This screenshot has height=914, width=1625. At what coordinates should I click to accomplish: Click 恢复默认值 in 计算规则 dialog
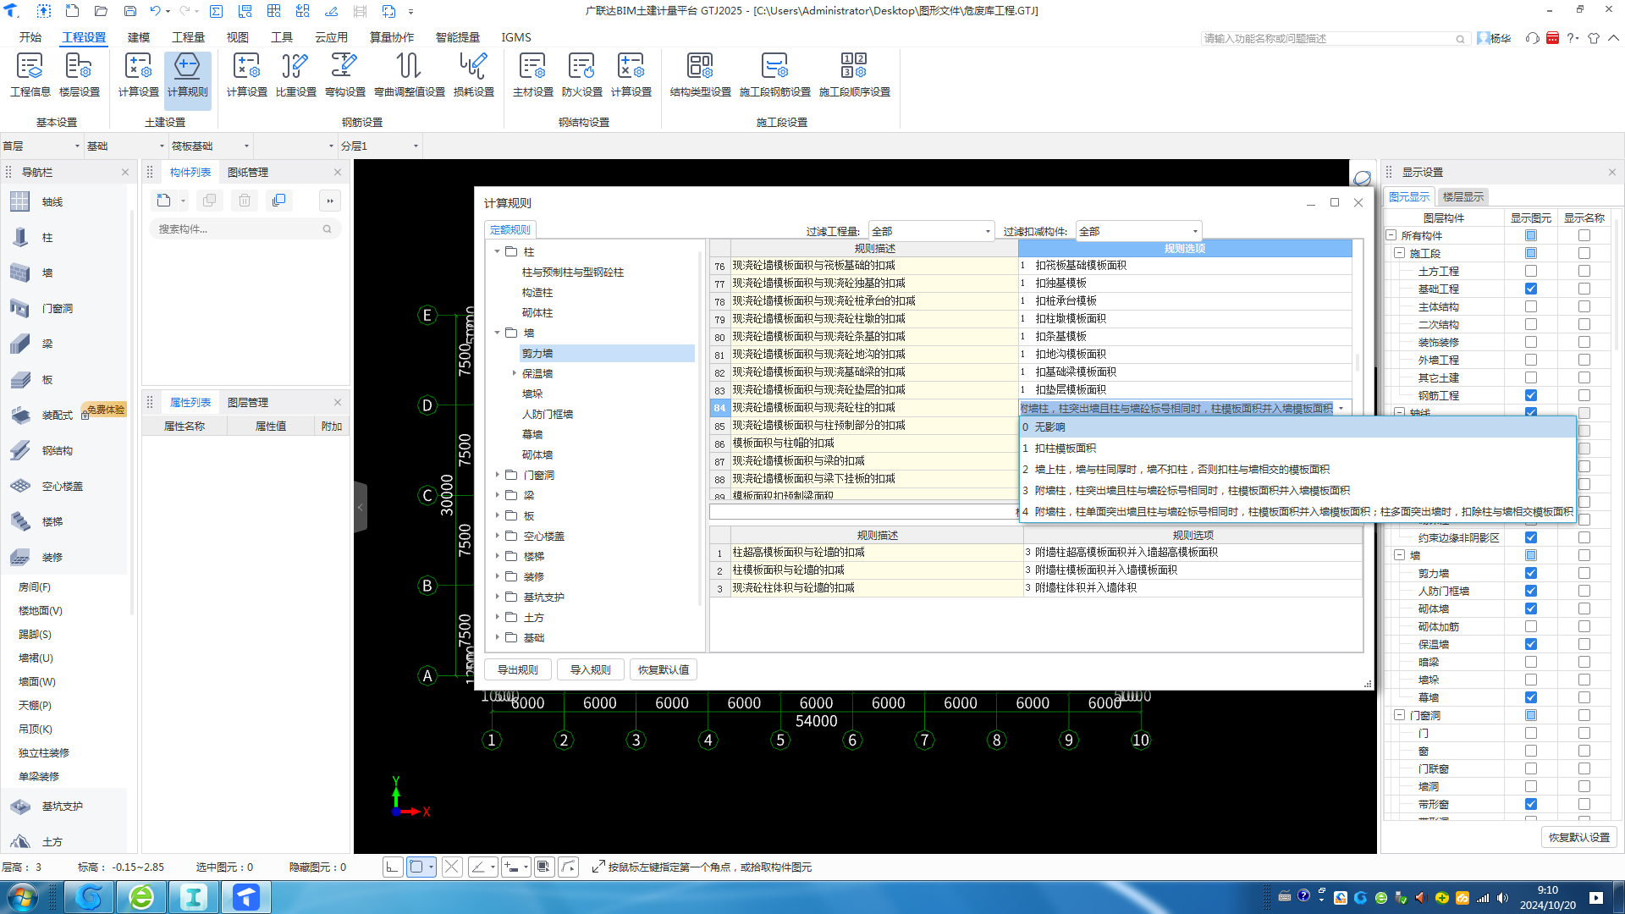tap(664, 669)
